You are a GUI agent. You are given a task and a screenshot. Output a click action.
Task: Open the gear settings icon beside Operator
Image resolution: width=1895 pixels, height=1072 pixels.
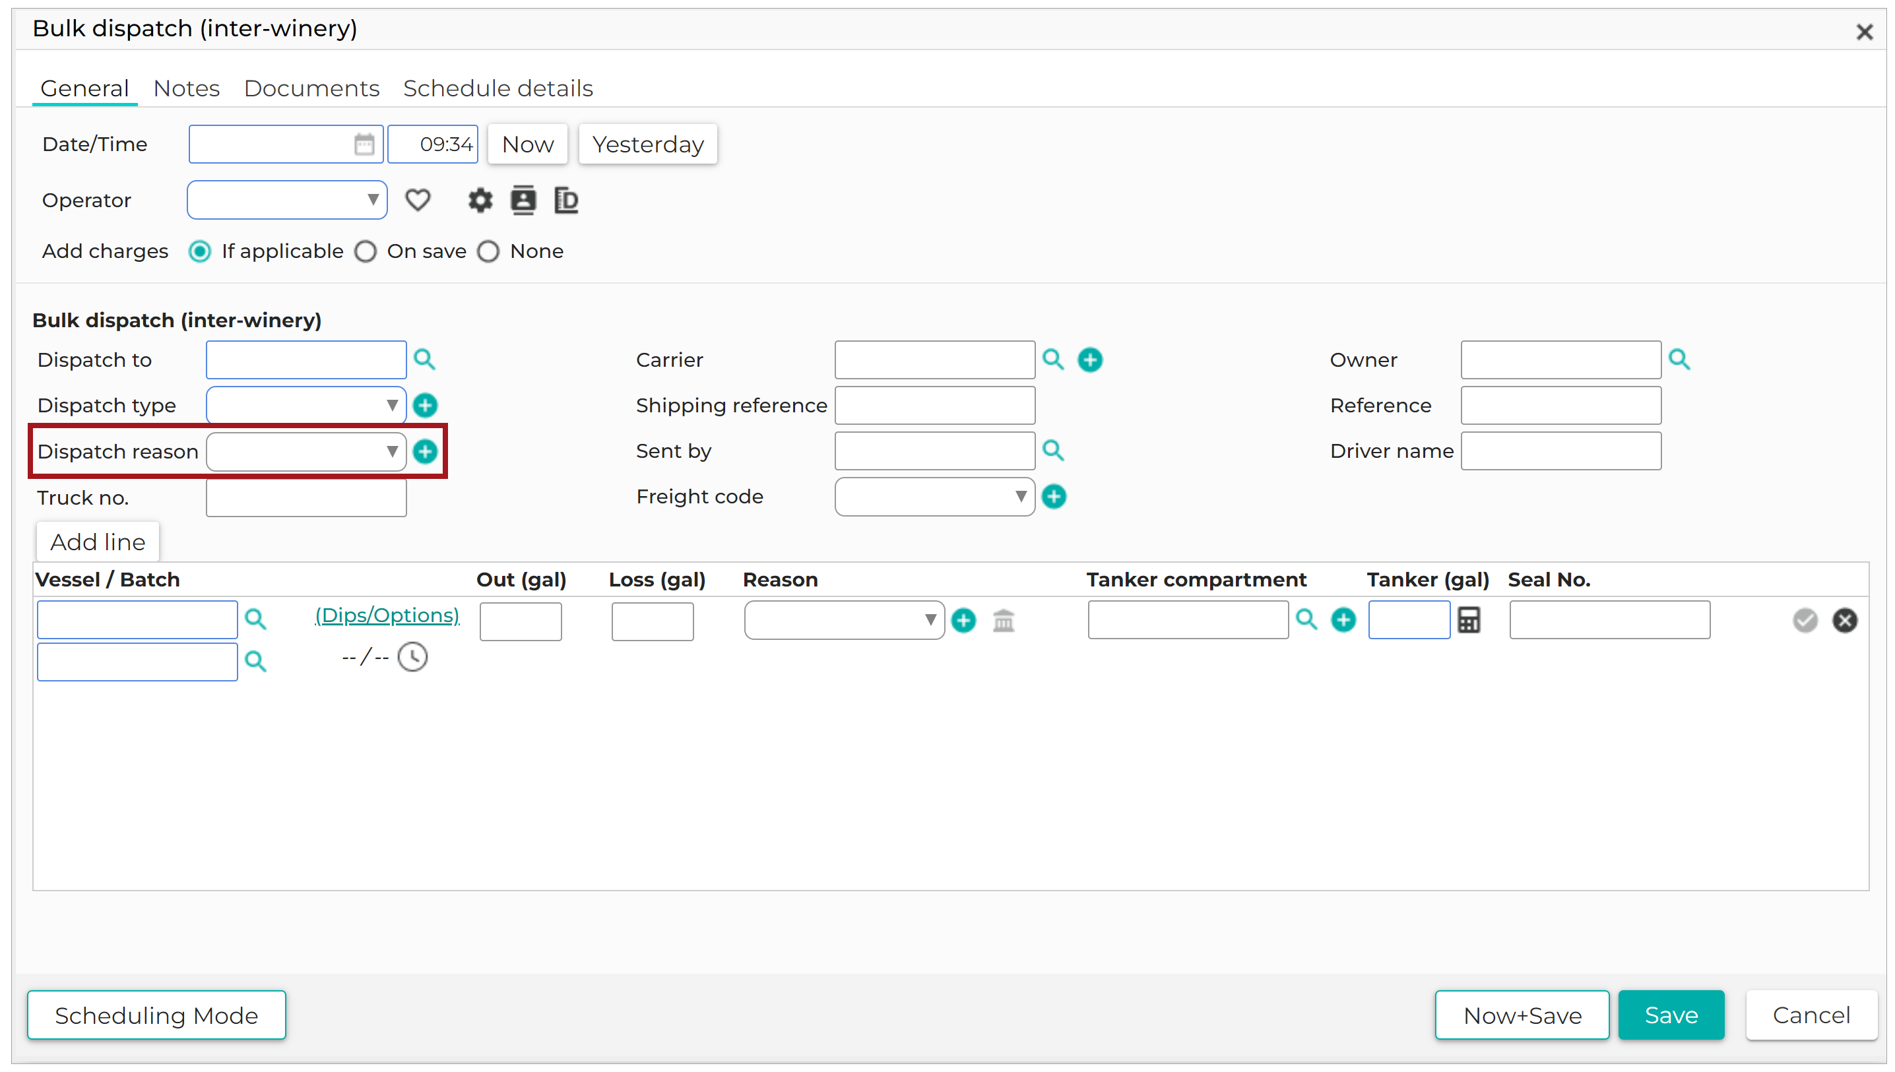(x=480, y=201)
